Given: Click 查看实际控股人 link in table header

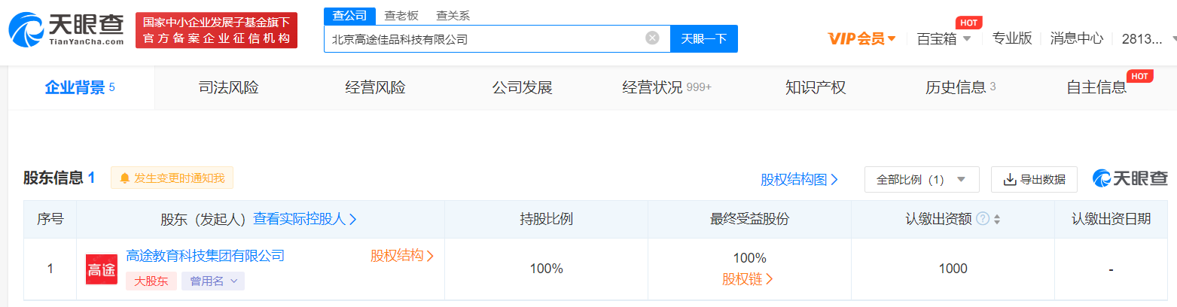Looking at the screenshot, I should point(305,219).
